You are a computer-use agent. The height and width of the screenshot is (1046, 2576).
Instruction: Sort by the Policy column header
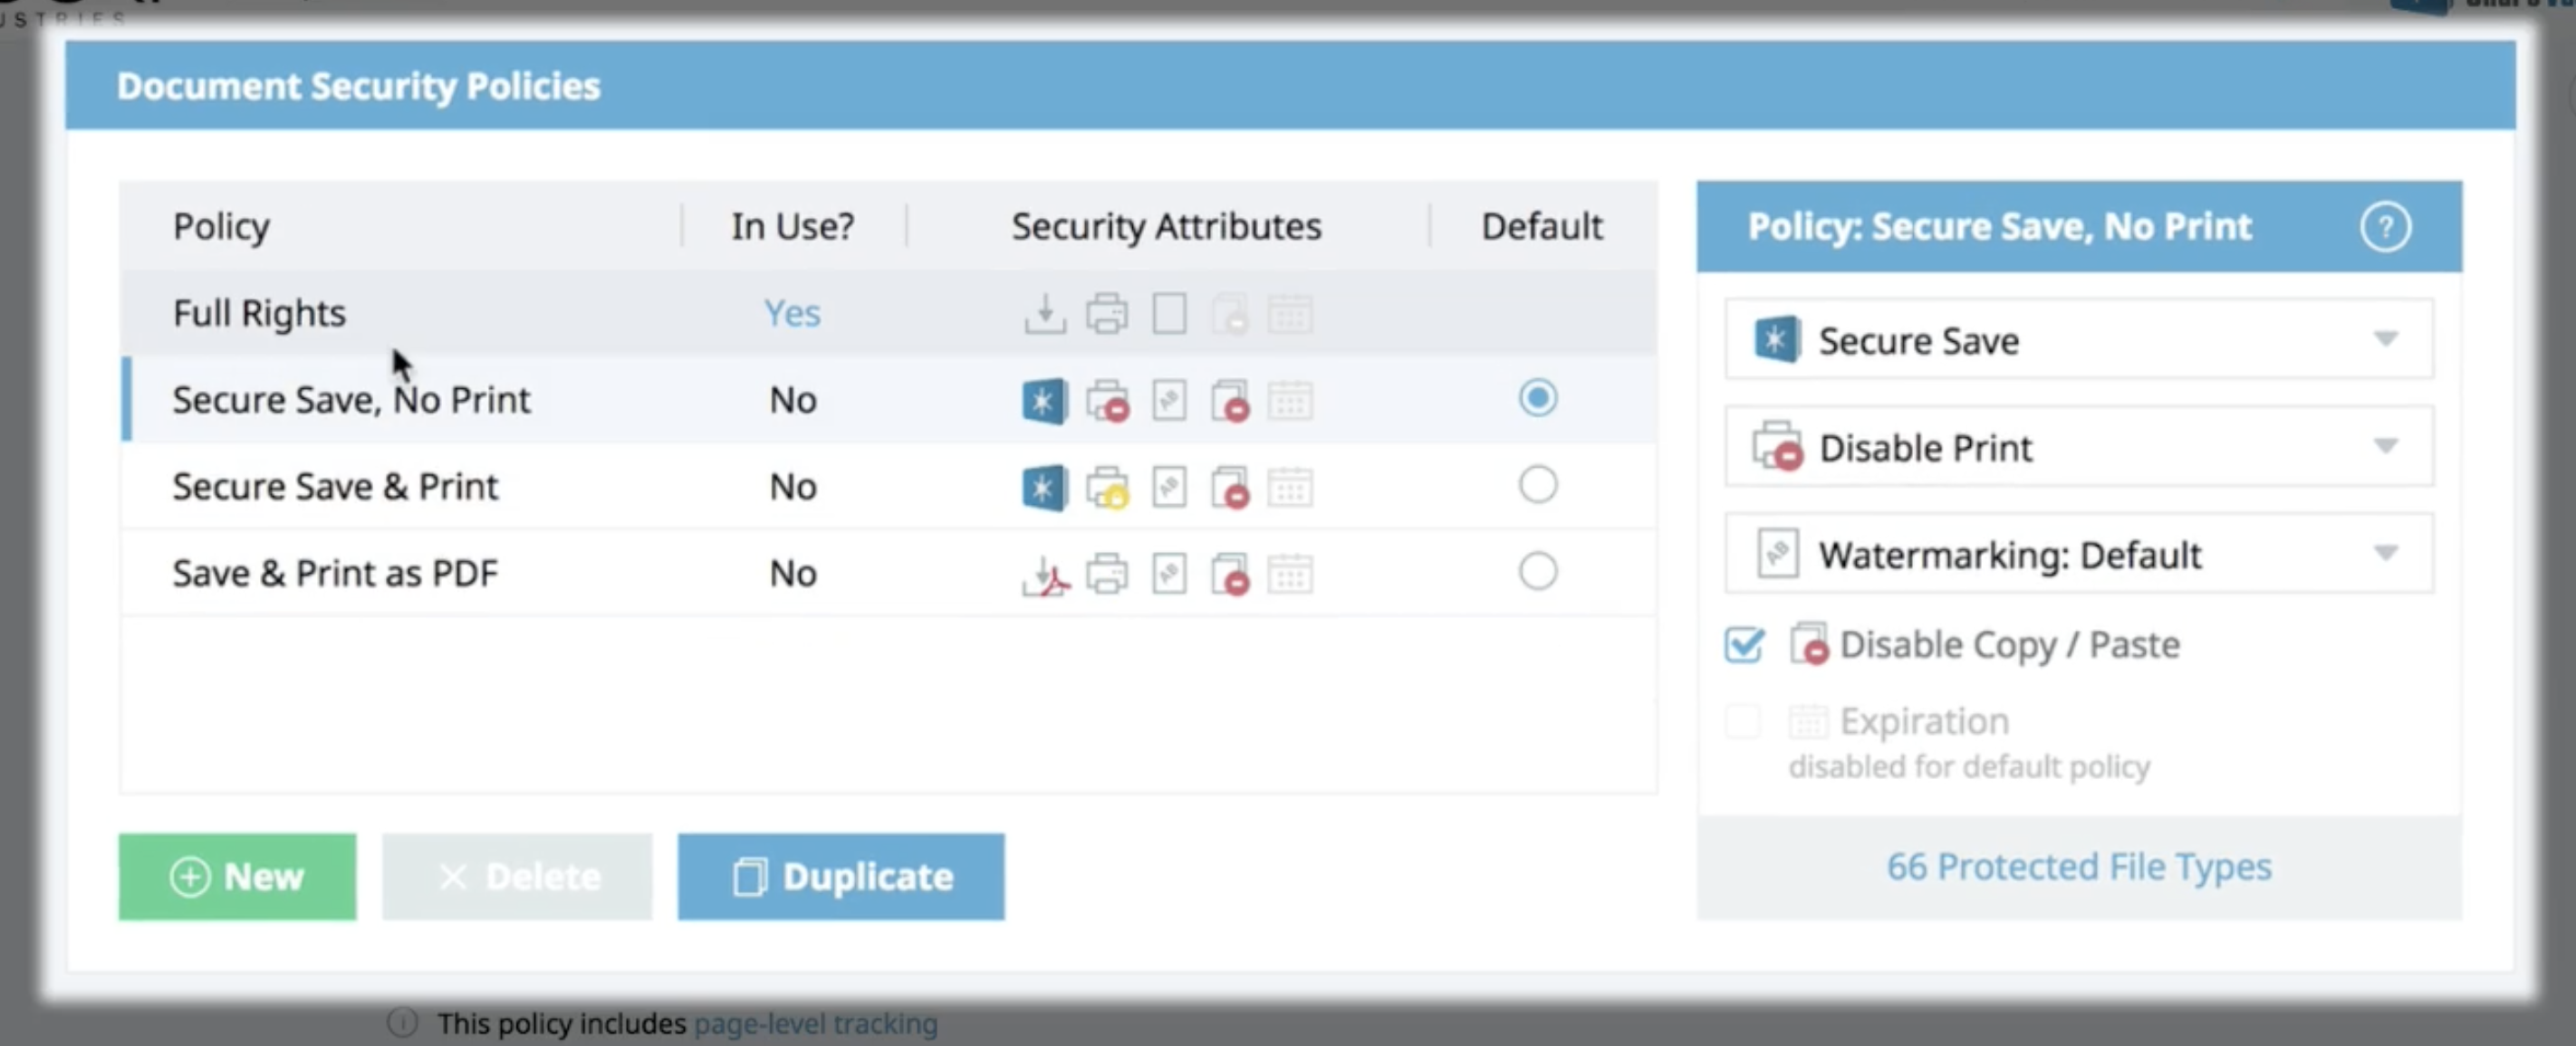(x=221, y=227)
